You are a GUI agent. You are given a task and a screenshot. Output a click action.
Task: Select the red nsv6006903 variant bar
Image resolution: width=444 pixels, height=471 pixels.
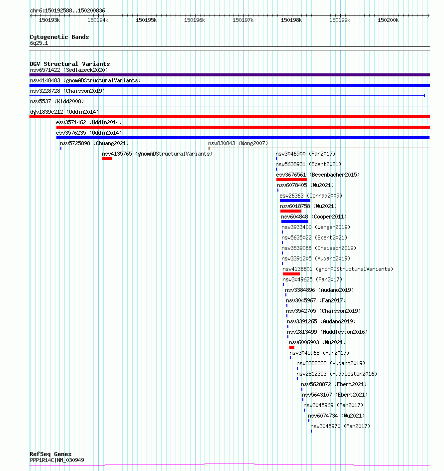pyautogui.click(x=292, y=347)
